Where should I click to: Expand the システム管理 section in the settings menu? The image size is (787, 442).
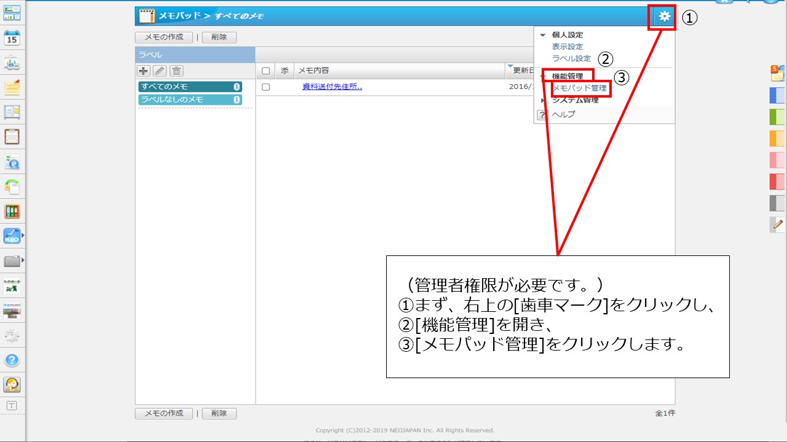point(542,100)
